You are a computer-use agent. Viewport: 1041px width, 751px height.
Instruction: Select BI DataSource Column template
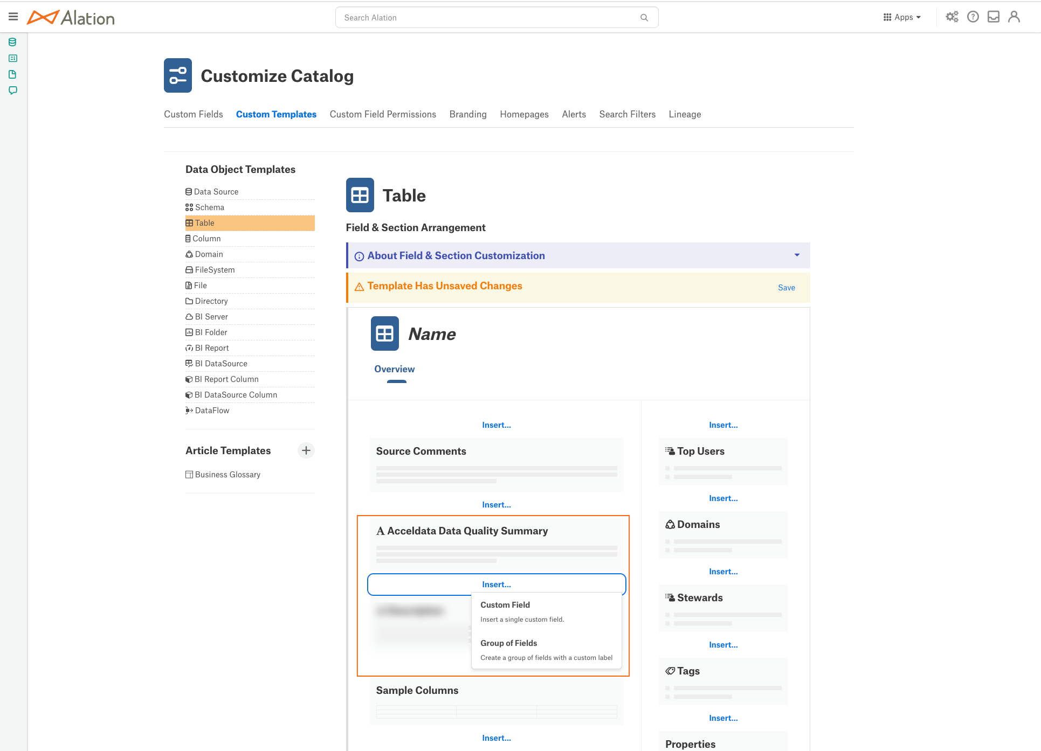tap(250, 395)
